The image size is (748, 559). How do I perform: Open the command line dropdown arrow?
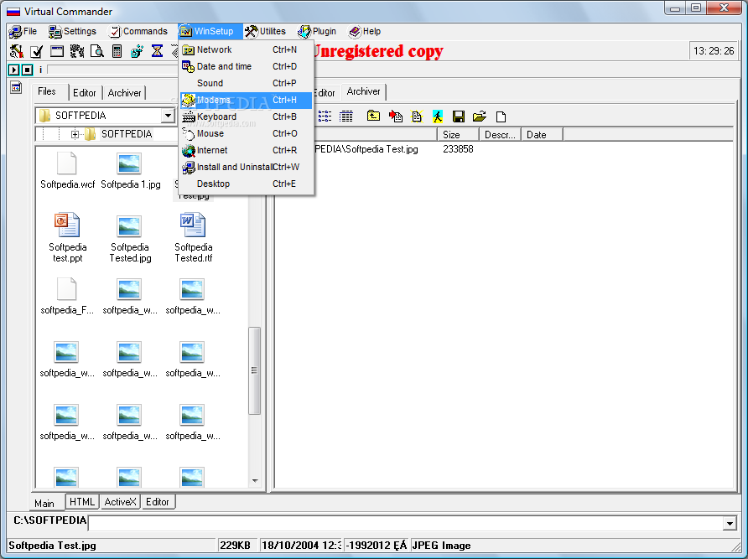click(730, 523)
